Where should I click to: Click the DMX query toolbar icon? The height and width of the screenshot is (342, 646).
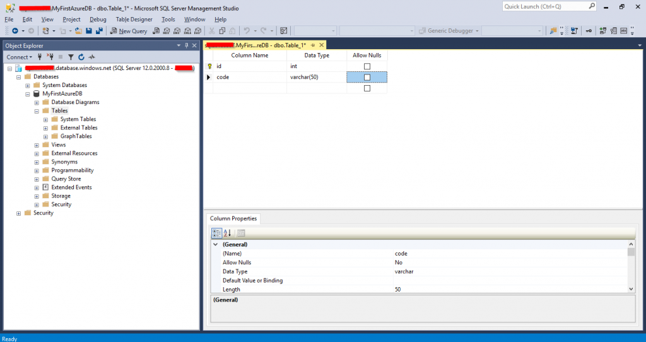tap(177, 31)
